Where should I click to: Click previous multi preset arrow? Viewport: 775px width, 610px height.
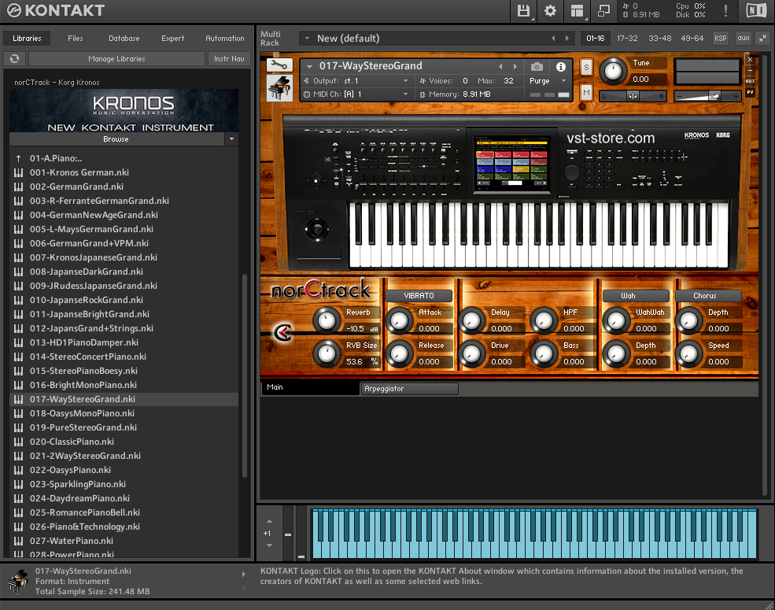point(552,39)
